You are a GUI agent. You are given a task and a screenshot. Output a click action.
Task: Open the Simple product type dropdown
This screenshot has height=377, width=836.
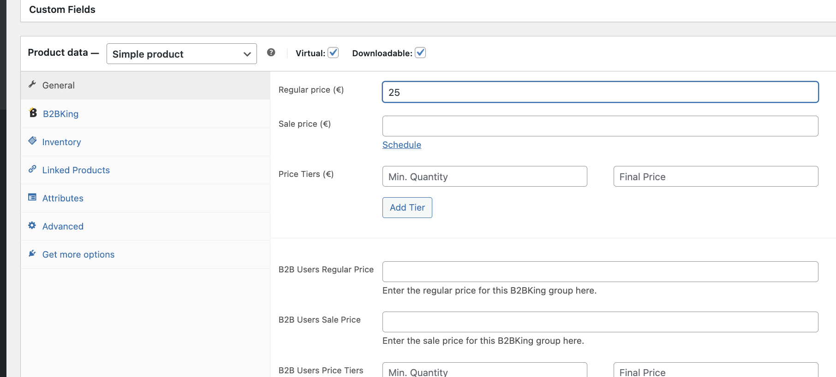(182, 54)
